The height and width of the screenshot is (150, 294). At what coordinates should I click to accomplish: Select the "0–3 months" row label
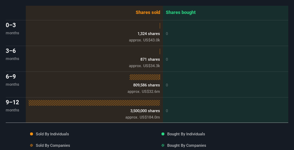[x=12, y=28]
